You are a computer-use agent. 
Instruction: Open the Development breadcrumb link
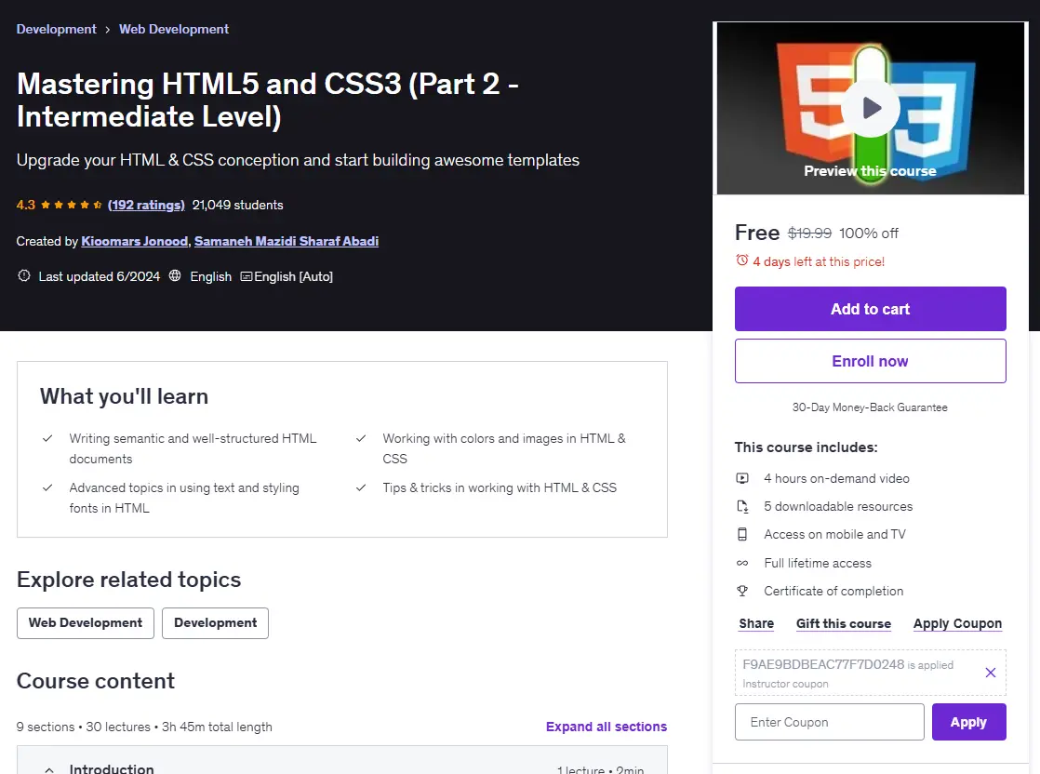(x=57, y=29)
